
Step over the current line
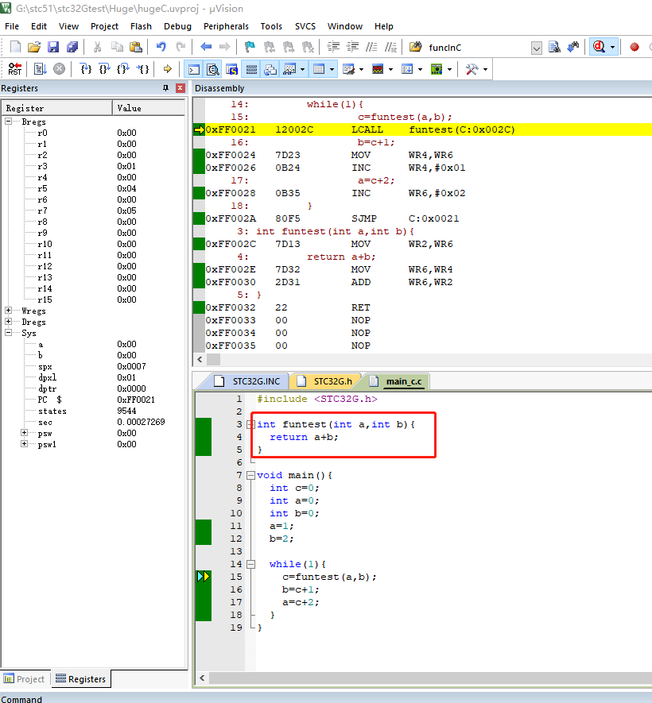[104, 69]
